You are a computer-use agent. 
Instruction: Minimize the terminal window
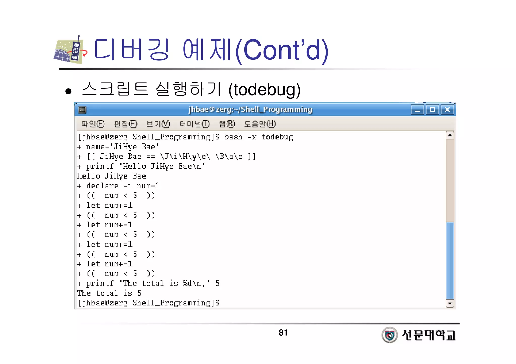pyautogui.click(x=417, y=110)
